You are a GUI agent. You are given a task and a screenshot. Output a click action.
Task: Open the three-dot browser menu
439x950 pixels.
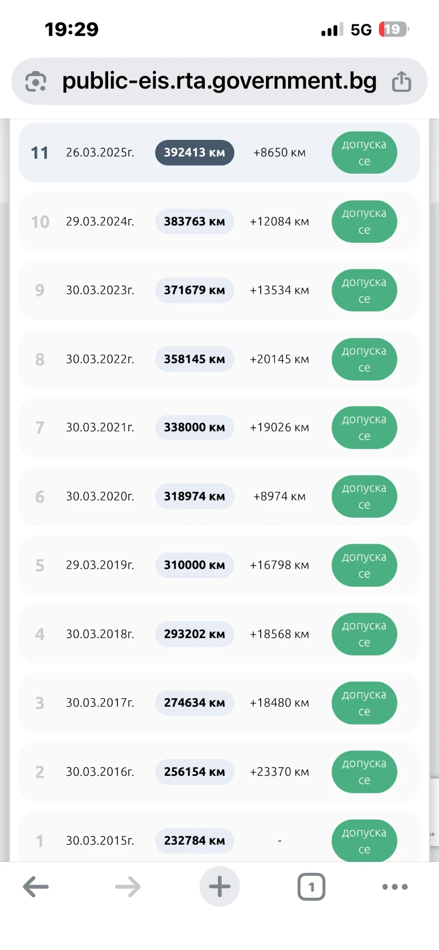(x=395, y=887)
